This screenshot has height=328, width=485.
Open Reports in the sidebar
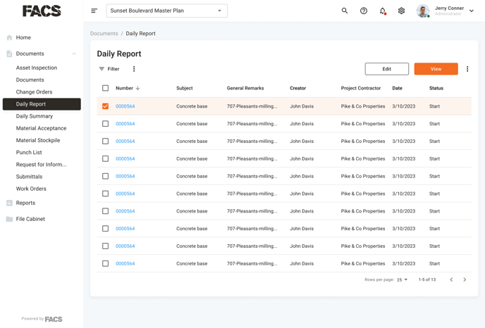[x=25, y=203]
